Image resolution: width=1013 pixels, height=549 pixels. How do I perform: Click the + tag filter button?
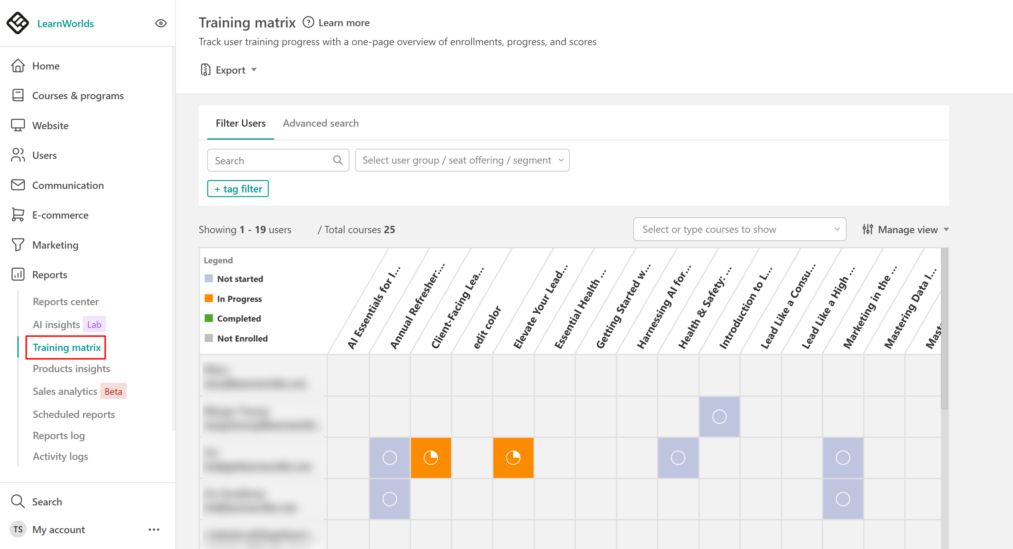238,189
